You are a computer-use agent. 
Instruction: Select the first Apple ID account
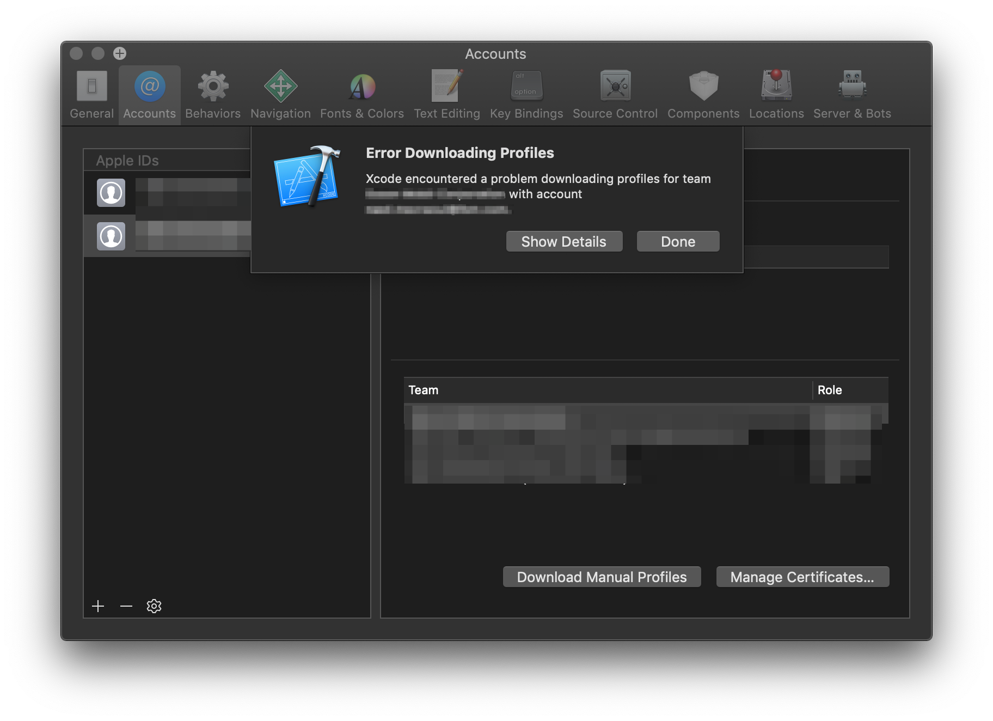coord(167,193)
